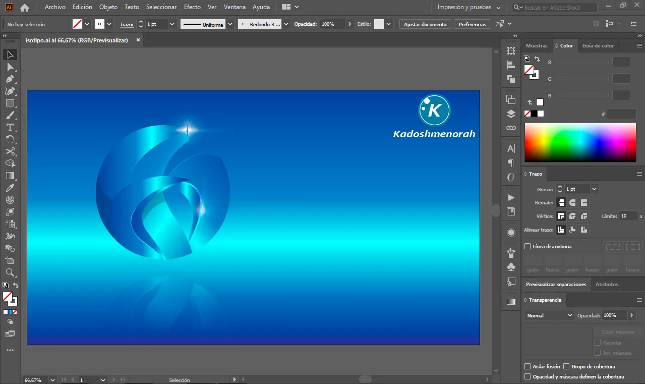
Task: Click the Buscar en Adobe Stock search field
Action: tap(555, 8)
